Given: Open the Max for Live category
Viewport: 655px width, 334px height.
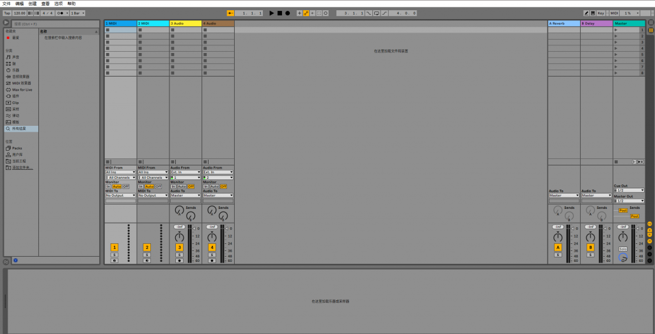Looking at the screenshot, I should 22,89.
